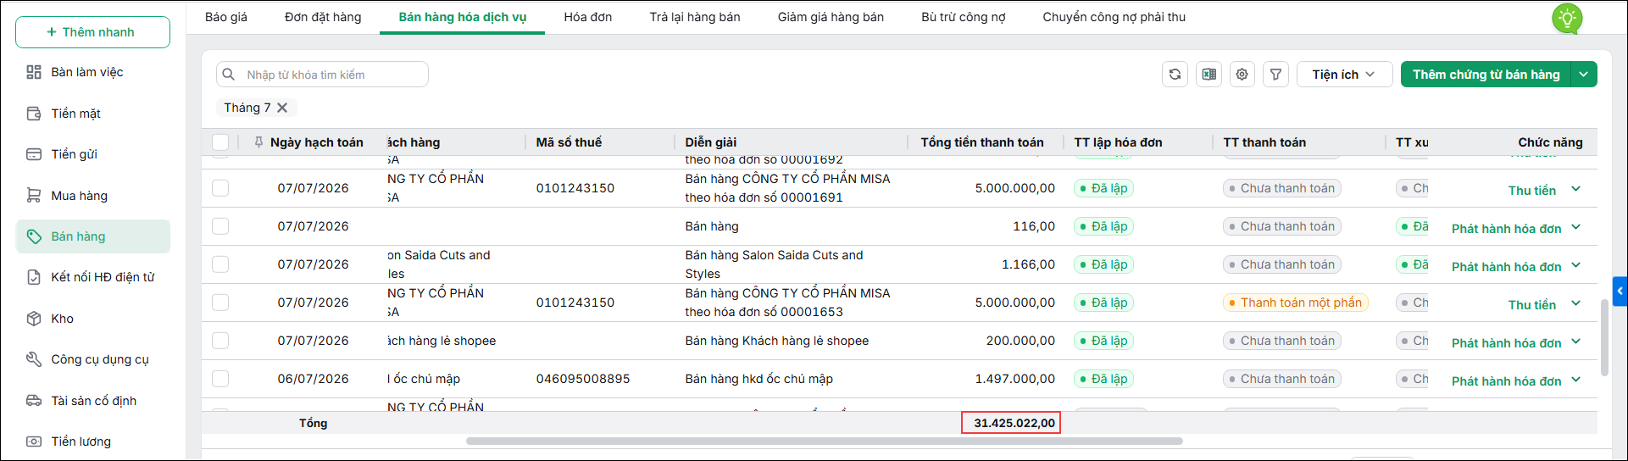
Task: Click the pin icon beside Ngày hạch toán
Action: [258, 142]
